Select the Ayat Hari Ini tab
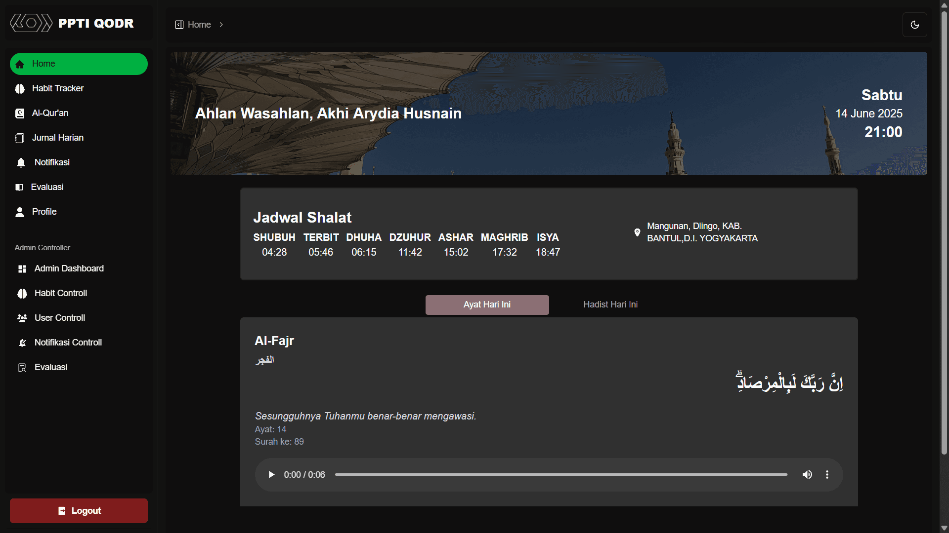This screenshot has width=949, height=533. (x=487, y=305)
